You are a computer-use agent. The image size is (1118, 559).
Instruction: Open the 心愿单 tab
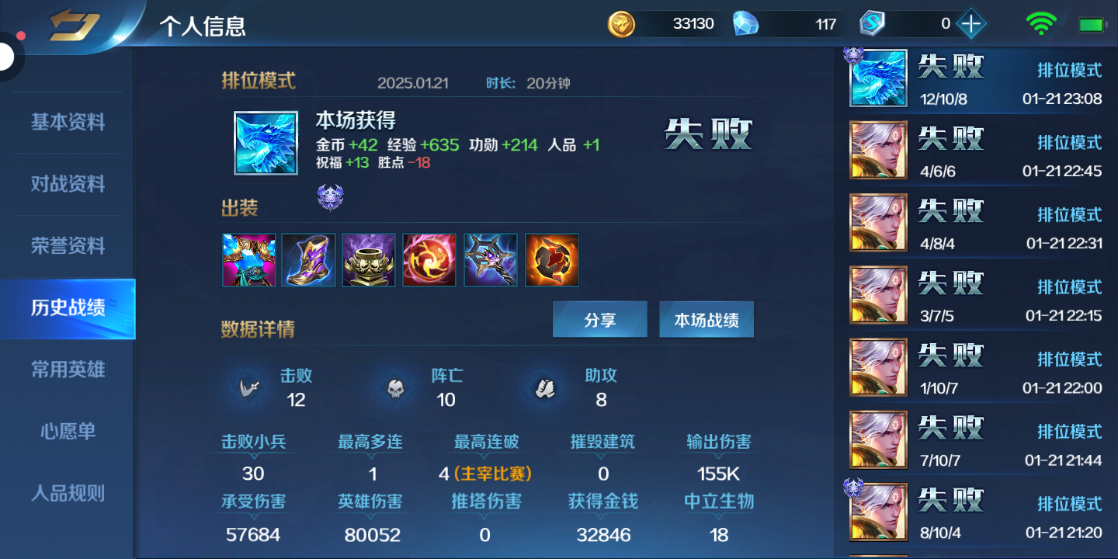point(68,431)
